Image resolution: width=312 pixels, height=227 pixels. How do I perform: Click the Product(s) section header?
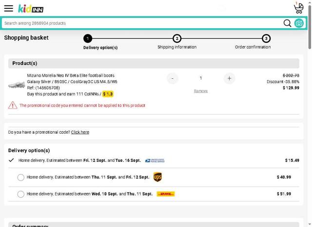(154, 63)
